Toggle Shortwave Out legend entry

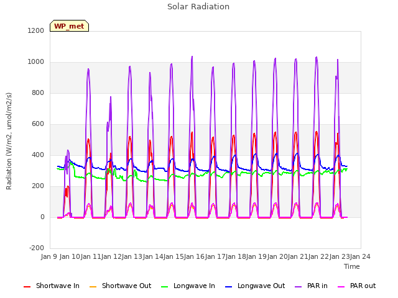pyautogui.click(x=120, y=286)
